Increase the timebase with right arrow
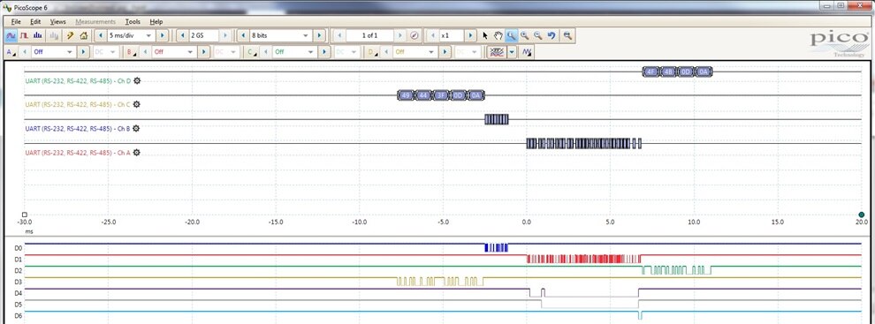 click(162, 35)
